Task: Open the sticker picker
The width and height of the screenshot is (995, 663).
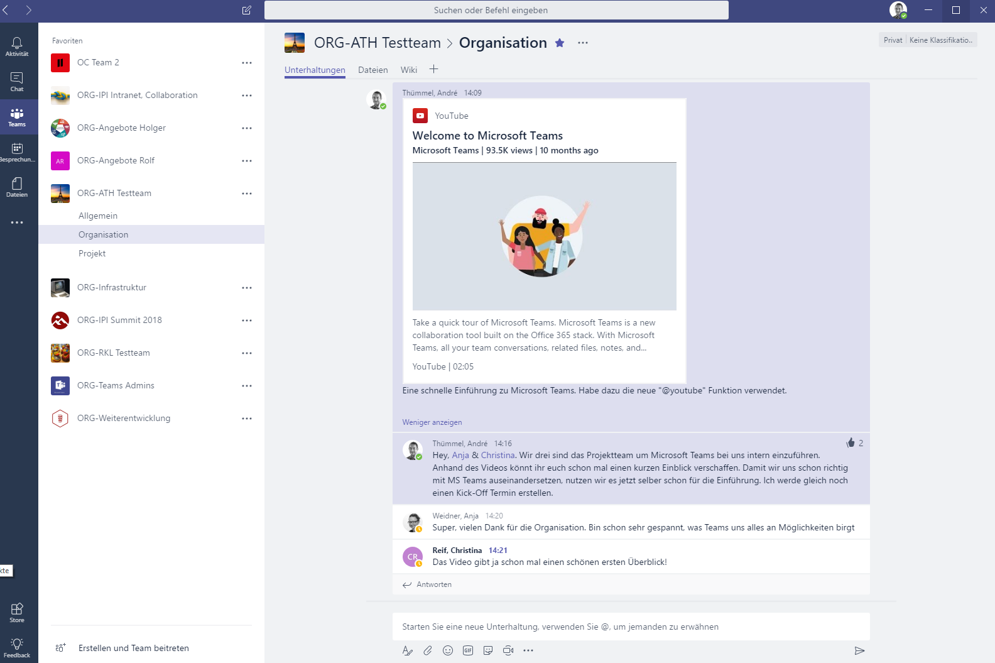Action: click(488, 650)
